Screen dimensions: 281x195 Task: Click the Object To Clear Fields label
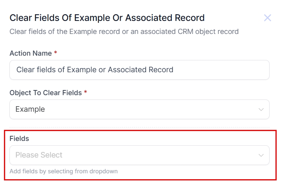tap(45, 93)
